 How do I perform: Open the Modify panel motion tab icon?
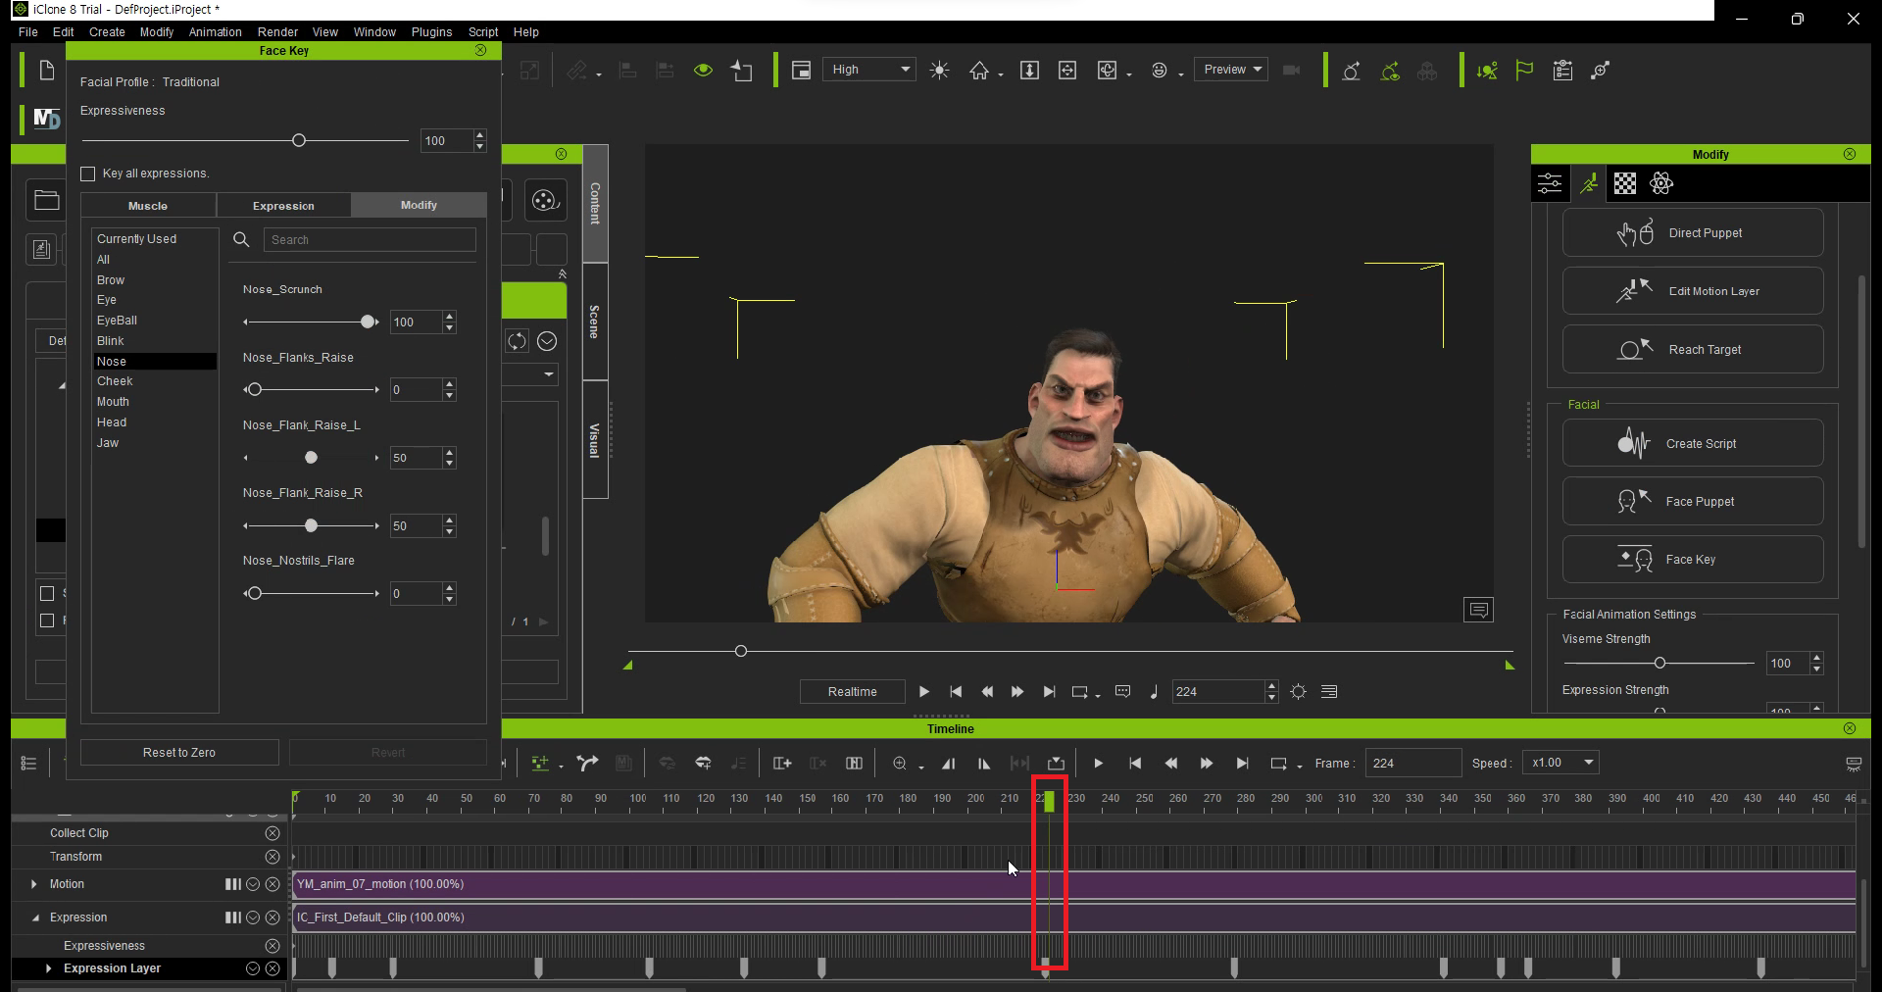click(x=1589, y=183)
